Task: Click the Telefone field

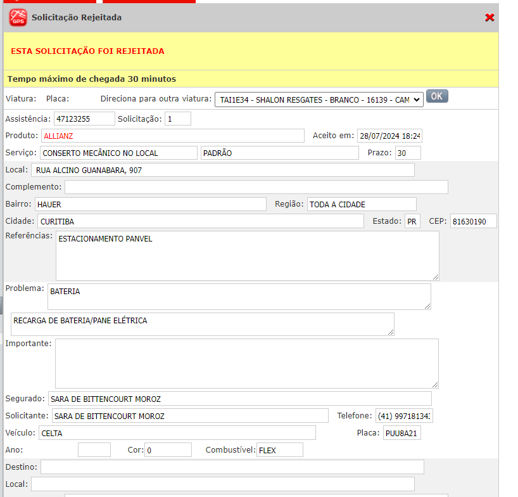Action: coord(403,416)
